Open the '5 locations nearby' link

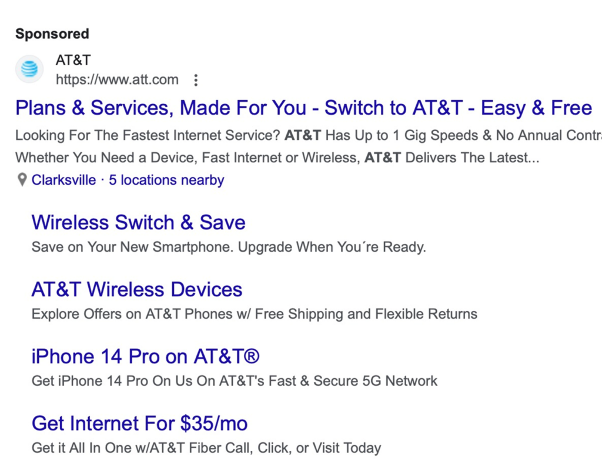(166, 180)
